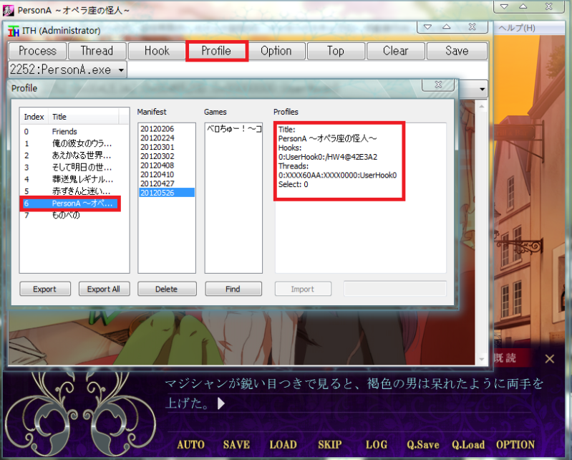Expand the 2252:PersonA.exe process dropdown
This screenshot has width=572, height=460.
pyautogui.click(x=120, y=70)
